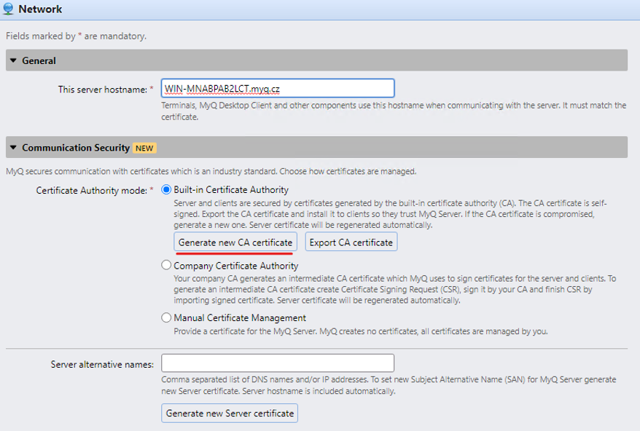
Task: Click the server hostname input field
Action: tap(277, 87)
